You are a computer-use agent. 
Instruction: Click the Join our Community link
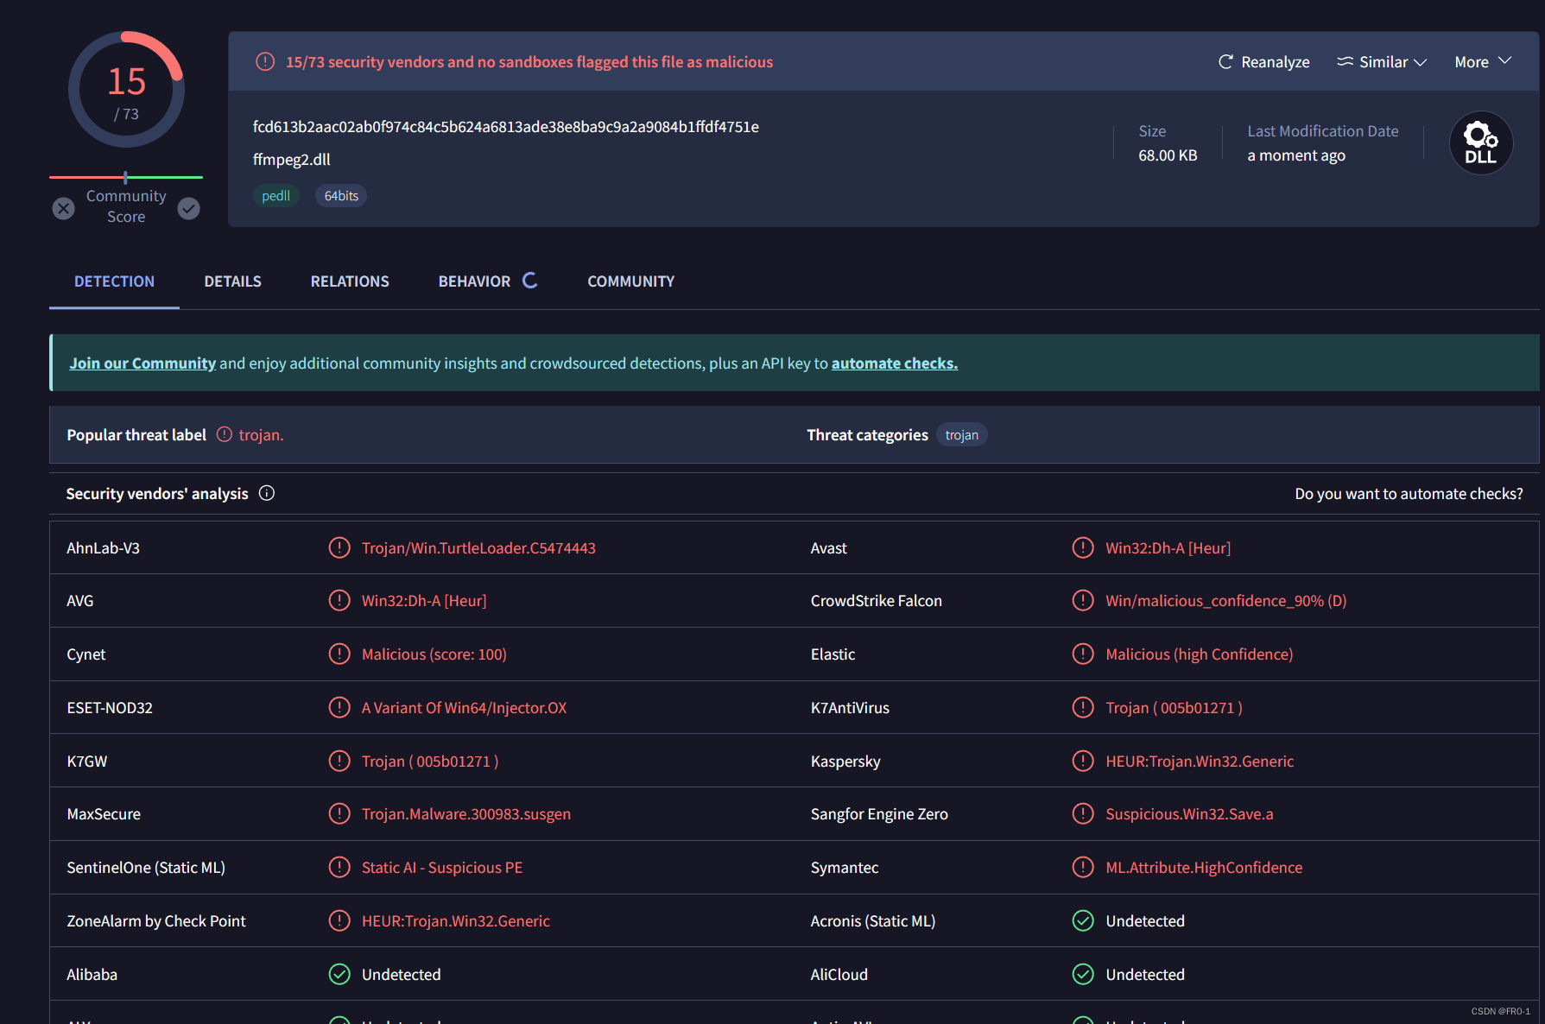[x=142, y=363]
